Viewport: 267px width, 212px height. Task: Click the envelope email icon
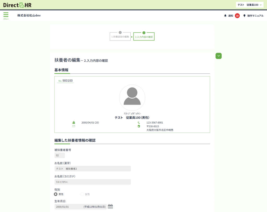click(x=74, y=126)
